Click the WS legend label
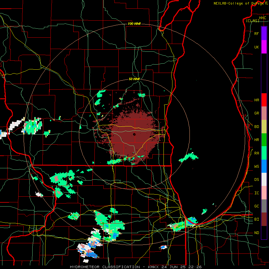Viewport: 269px width, 269px height. click(x=256, y=166)
